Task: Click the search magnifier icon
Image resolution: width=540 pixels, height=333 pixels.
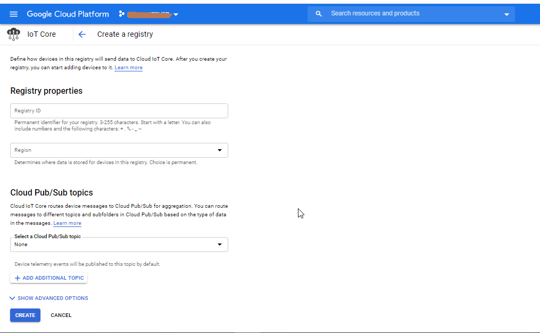Action: pyautogui.click(x=318, y=13)
